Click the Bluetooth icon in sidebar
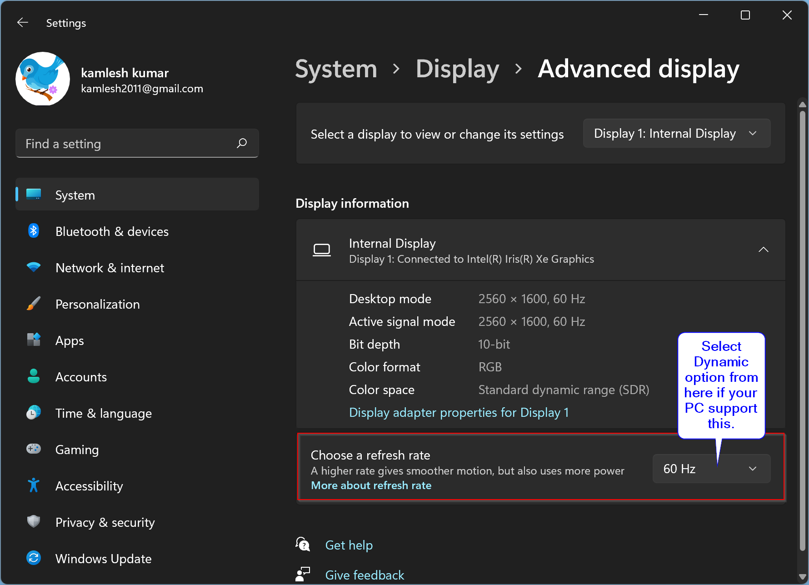 [34, 231]
